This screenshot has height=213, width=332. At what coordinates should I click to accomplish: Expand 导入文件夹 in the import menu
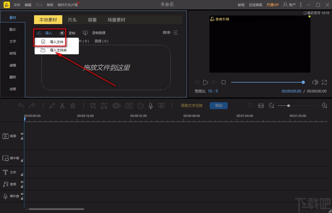click(59, 50)
